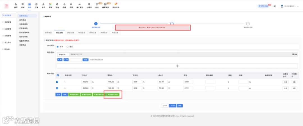The height and width of the screenshot is (126, 303).
Task: Click 设置 under 设置会员价 for row 1
Action: (285, 82)
